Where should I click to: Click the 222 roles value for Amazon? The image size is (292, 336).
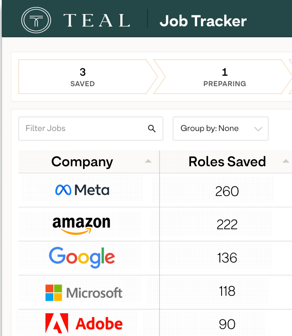pos(227,224)
